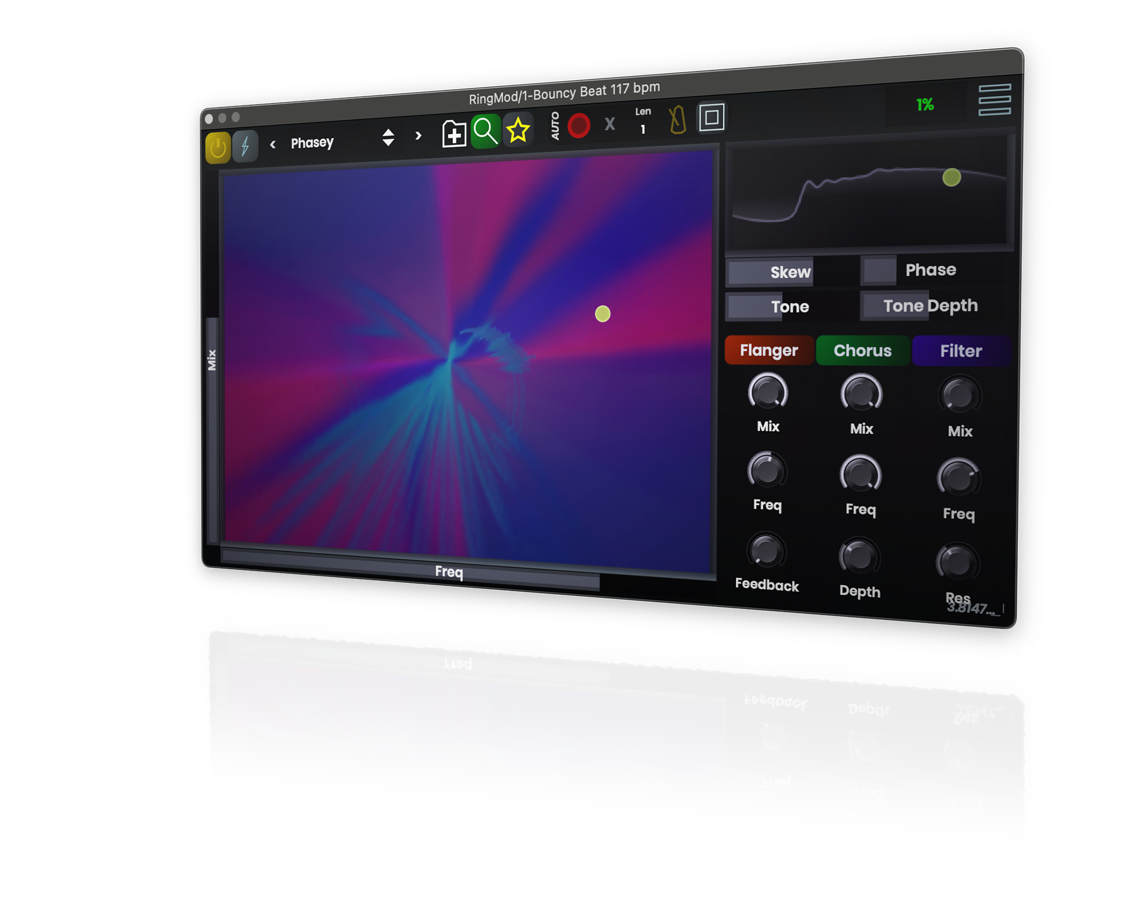Select the Flanger tab
1129x903 pixels.
(768, 350)
